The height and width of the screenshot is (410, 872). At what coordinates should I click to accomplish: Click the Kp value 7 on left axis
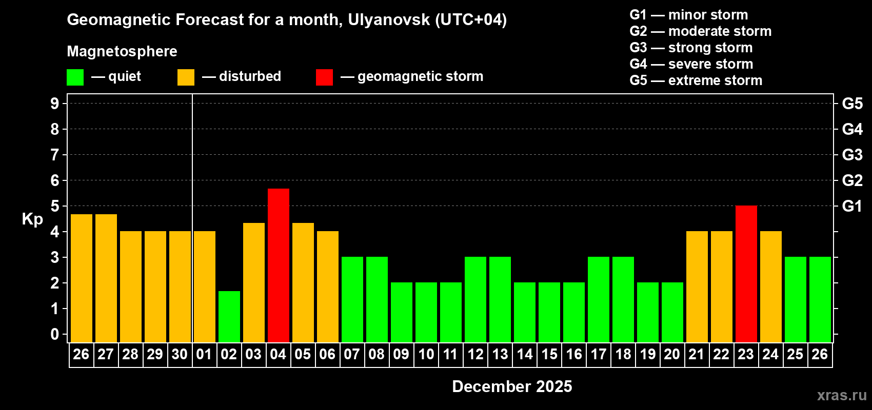(55, 155)
